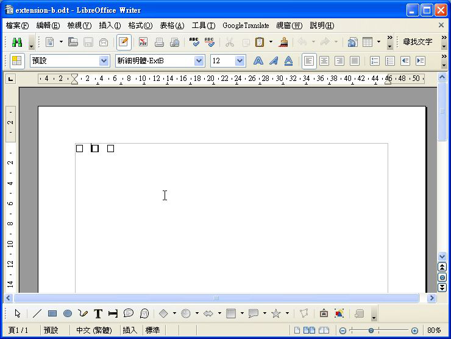Set Align Left paragraph alignment
Image resolution: width=451 pixels, height=339 pixels.
(x=309, y=61)
